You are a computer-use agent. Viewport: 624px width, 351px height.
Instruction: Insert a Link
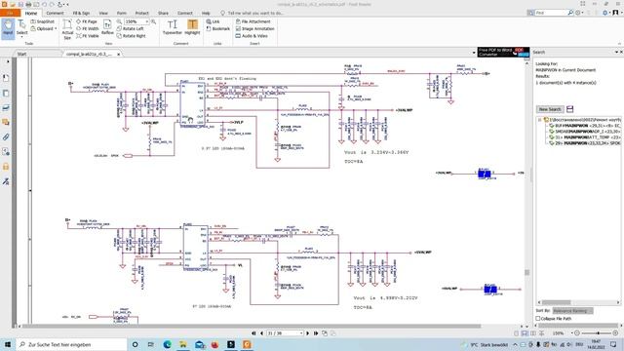[x=213, y=21]
